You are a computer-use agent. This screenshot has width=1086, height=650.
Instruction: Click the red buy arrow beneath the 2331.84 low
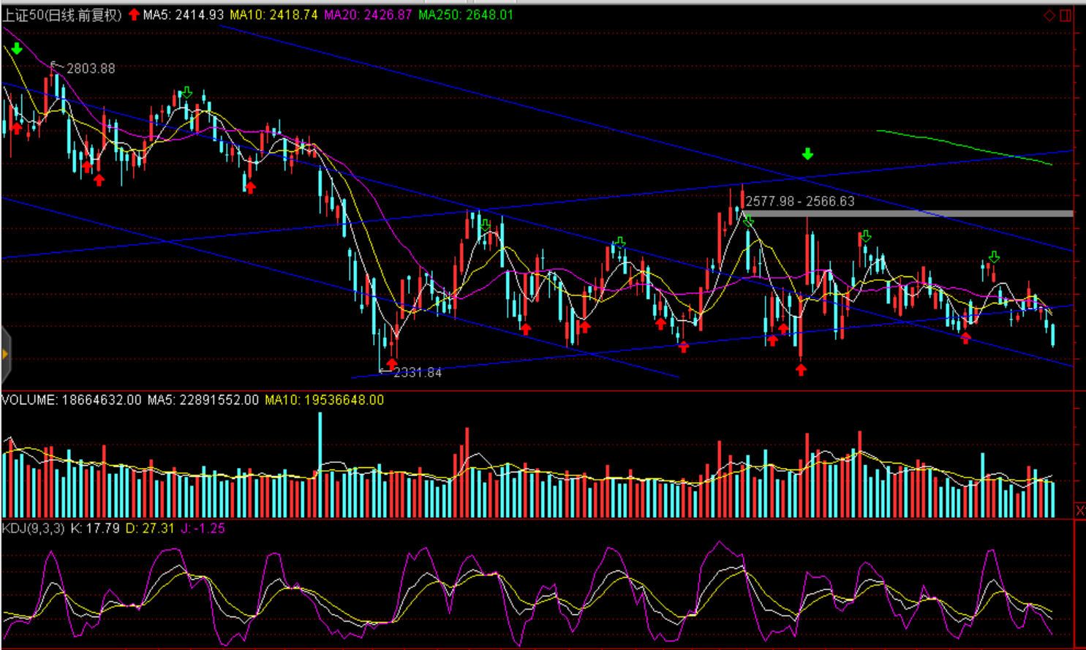(x=392, y=363)
